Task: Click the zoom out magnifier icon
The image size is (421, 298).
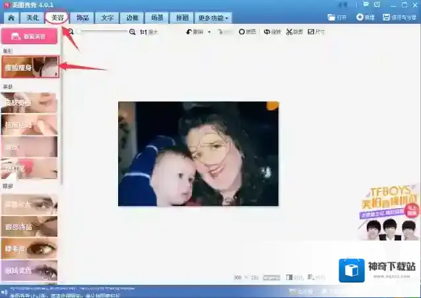Action: [x=71, y=32]
